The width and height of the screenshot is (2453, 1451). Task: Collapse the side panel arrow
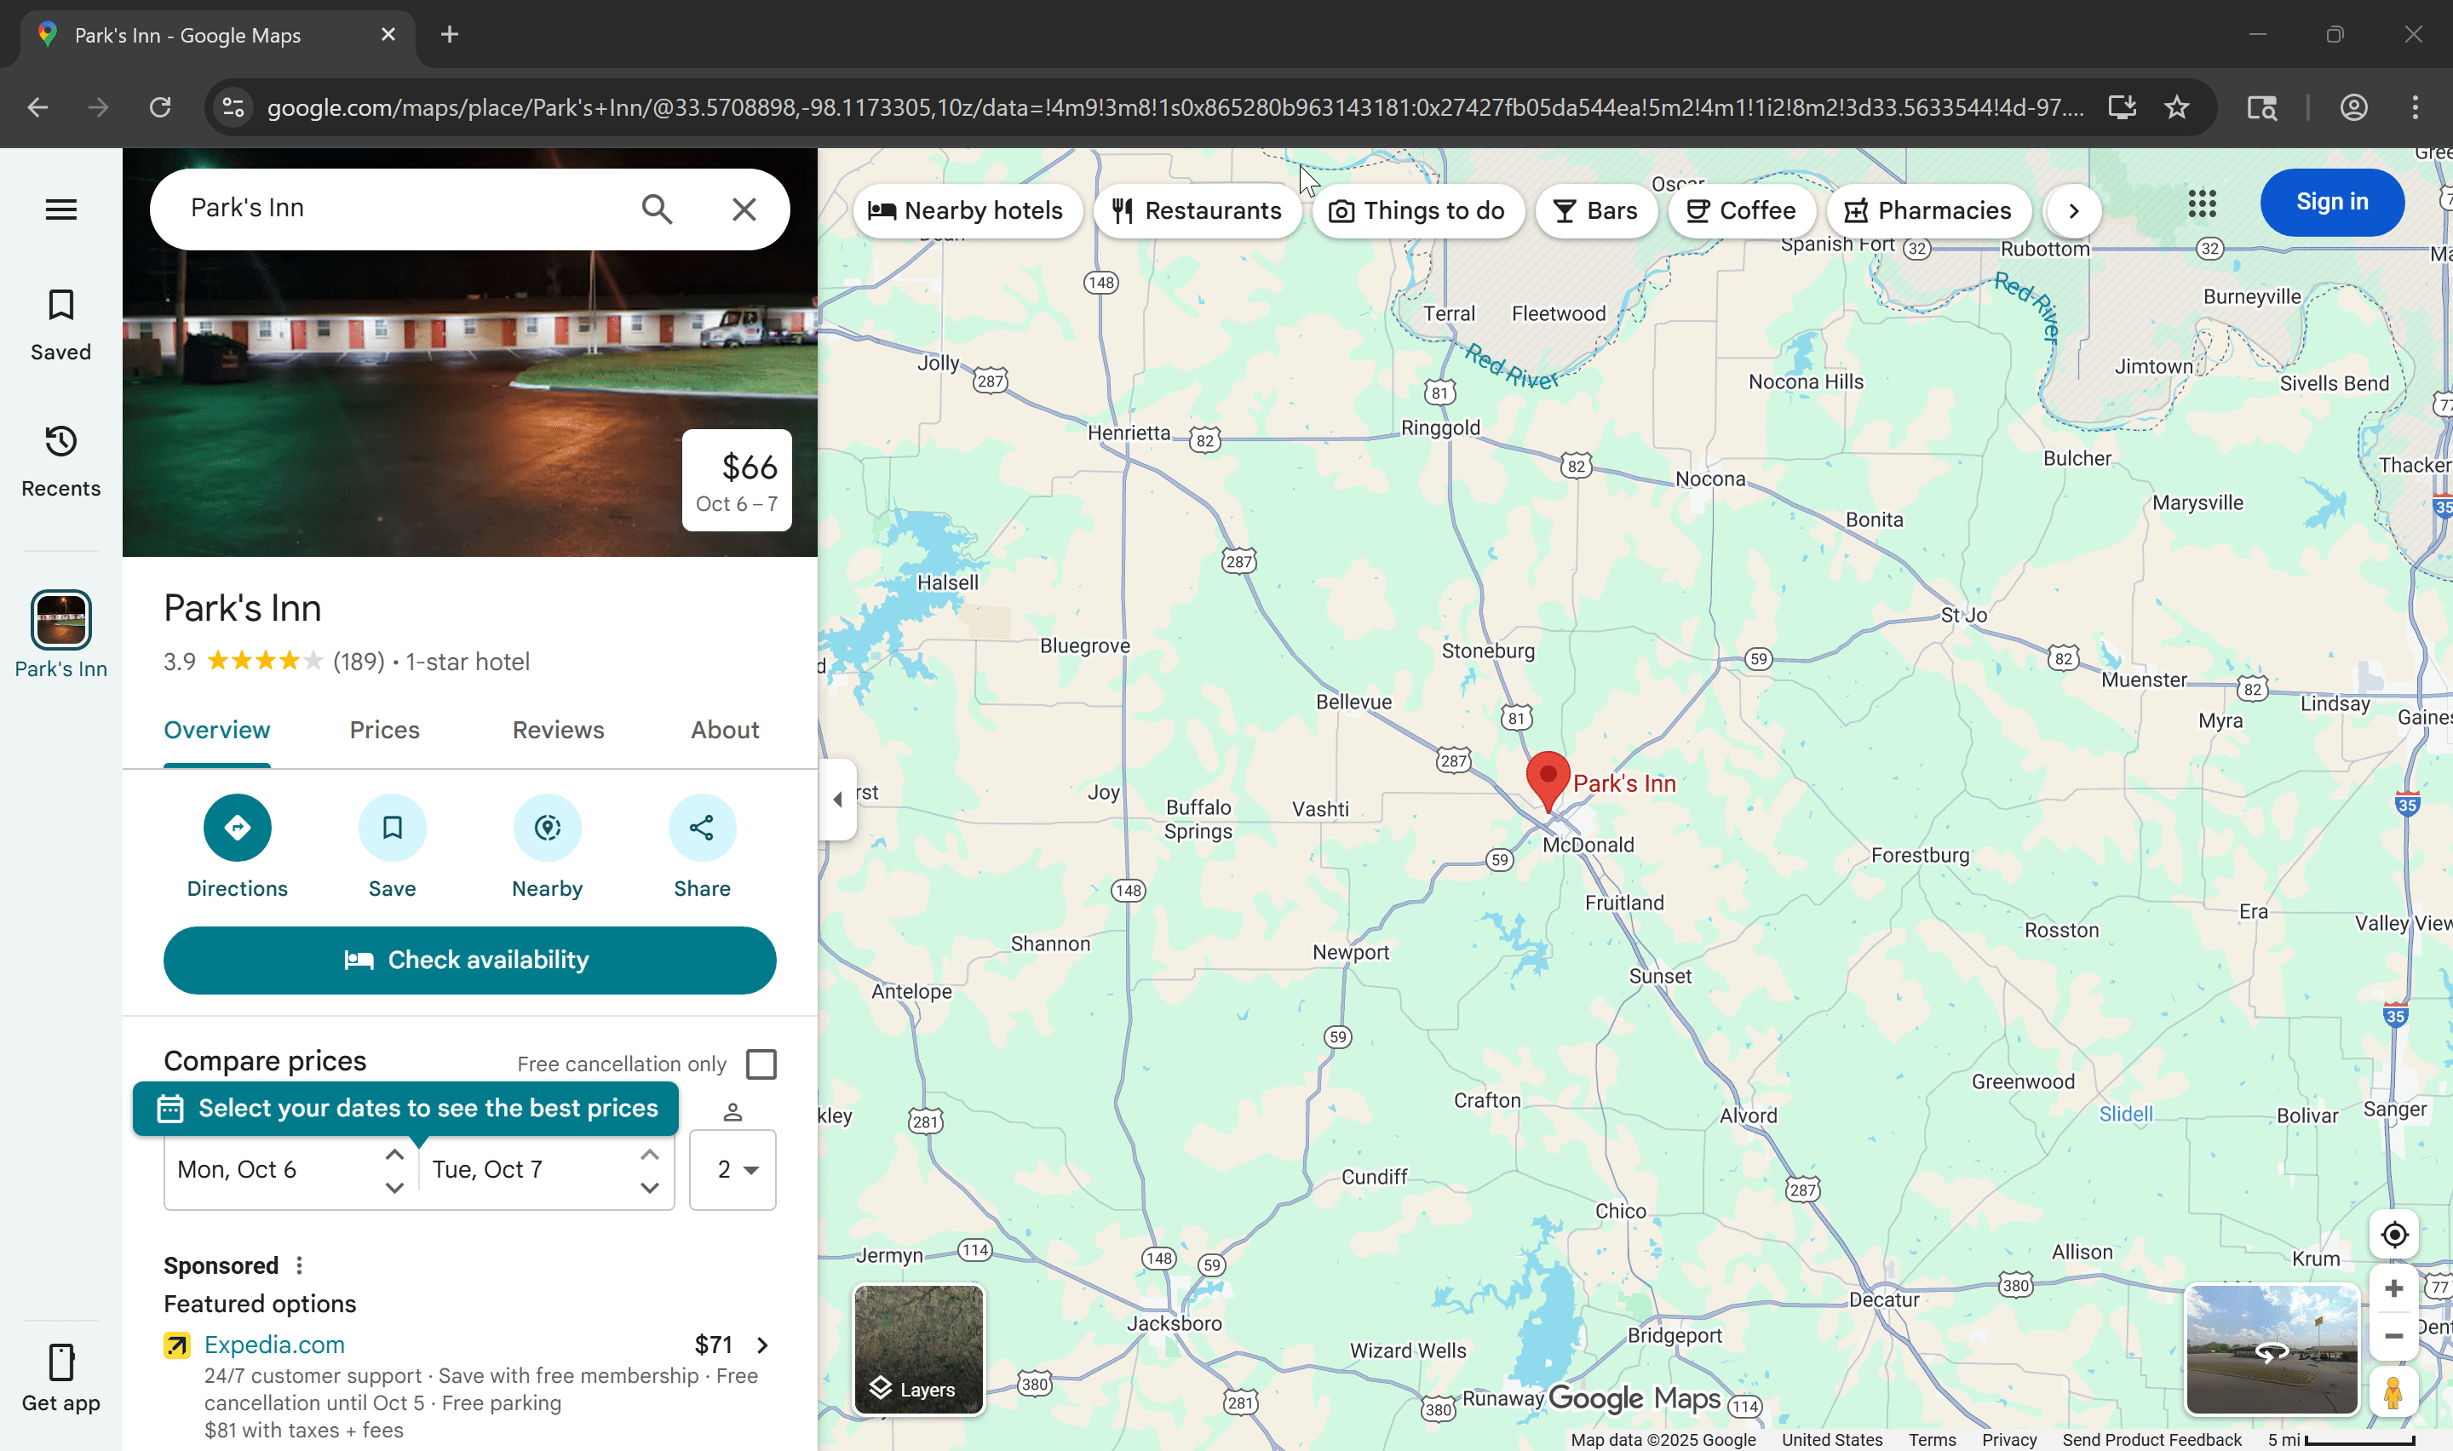(x=838, y=799)
